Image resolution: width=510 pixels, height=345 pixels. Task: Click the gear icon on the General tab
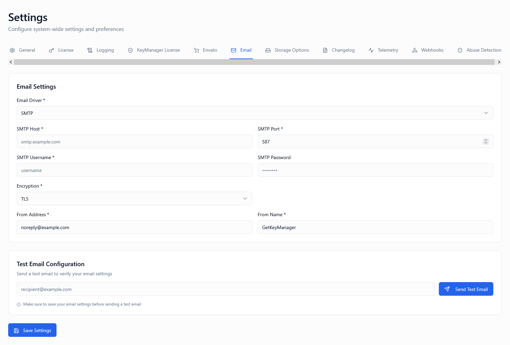[12, 50]
